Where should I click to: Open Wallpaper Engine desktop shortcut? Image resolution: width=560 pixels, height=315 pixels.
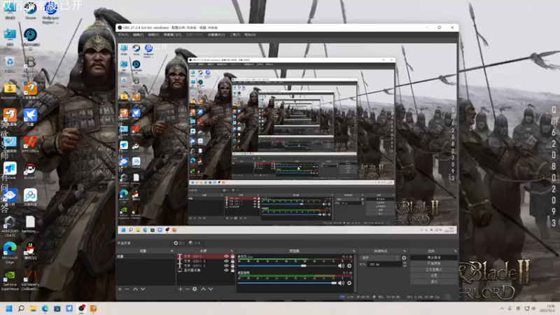[x=50, y=12]
